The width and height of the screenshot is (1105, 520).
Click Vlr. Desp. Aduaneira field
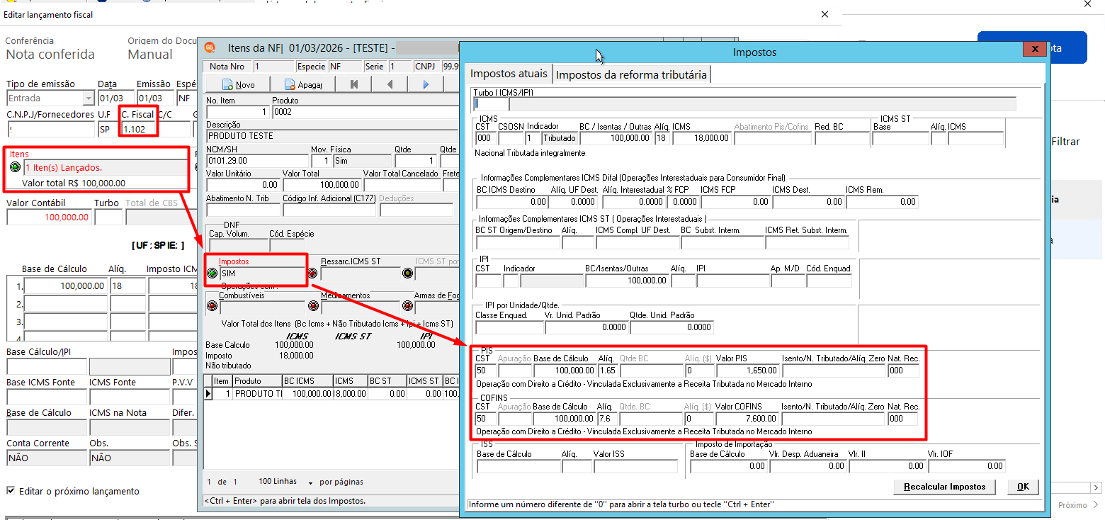click(807, 466)
